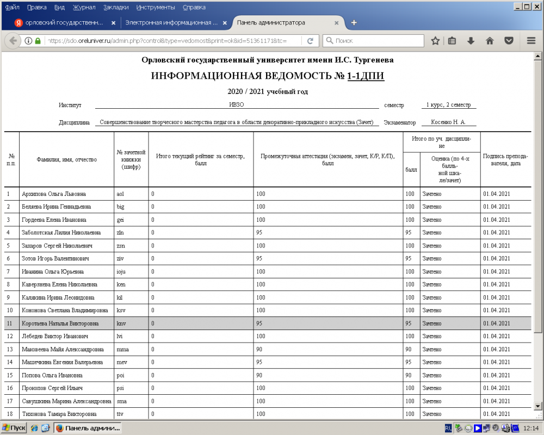Viewport: 544px width, 435px height.
Task: Click the page scrollbar down arrow
Action: (538, 406)
